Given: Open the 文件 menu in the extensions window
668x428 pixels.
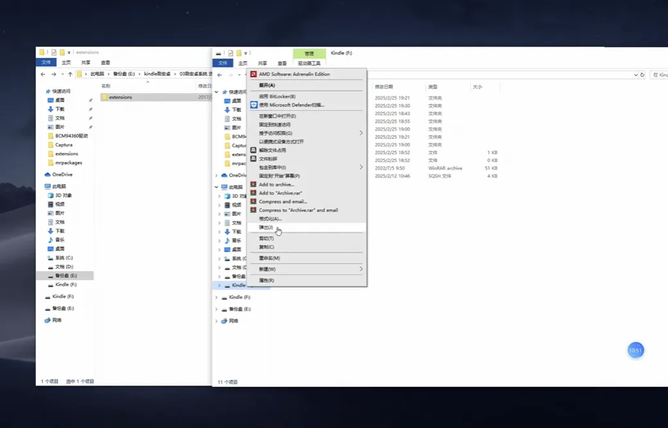Looking at the screenshot, I should coord(46,63).
